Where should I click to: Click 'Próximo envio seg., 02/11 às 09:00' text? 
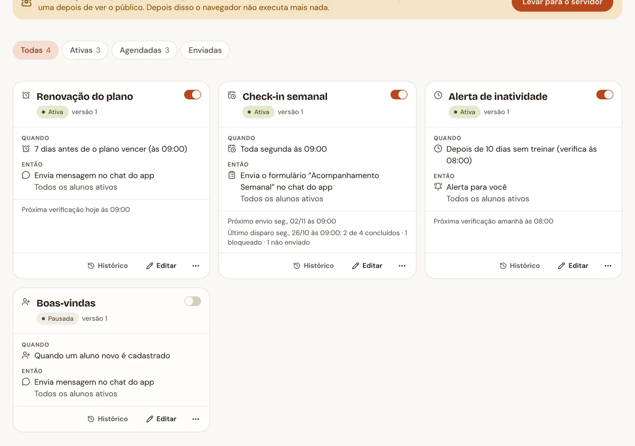click(x=282, y=221)
